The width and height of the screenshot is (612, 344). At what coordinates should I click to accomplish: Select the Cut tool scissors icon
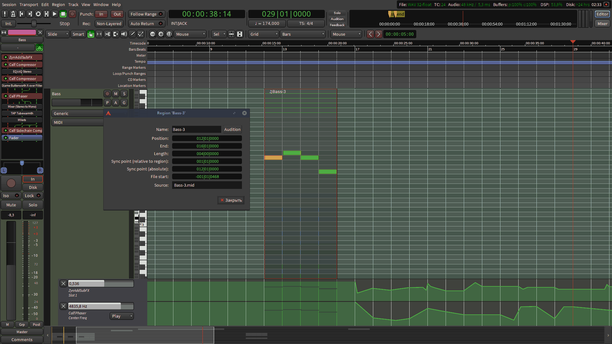(x=107, y=34)
